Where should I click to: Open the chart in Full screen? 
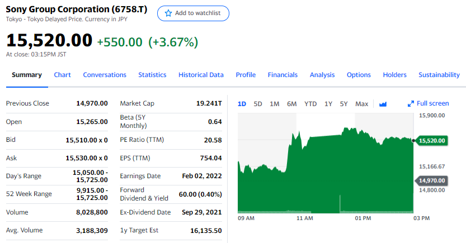[429, 103]
